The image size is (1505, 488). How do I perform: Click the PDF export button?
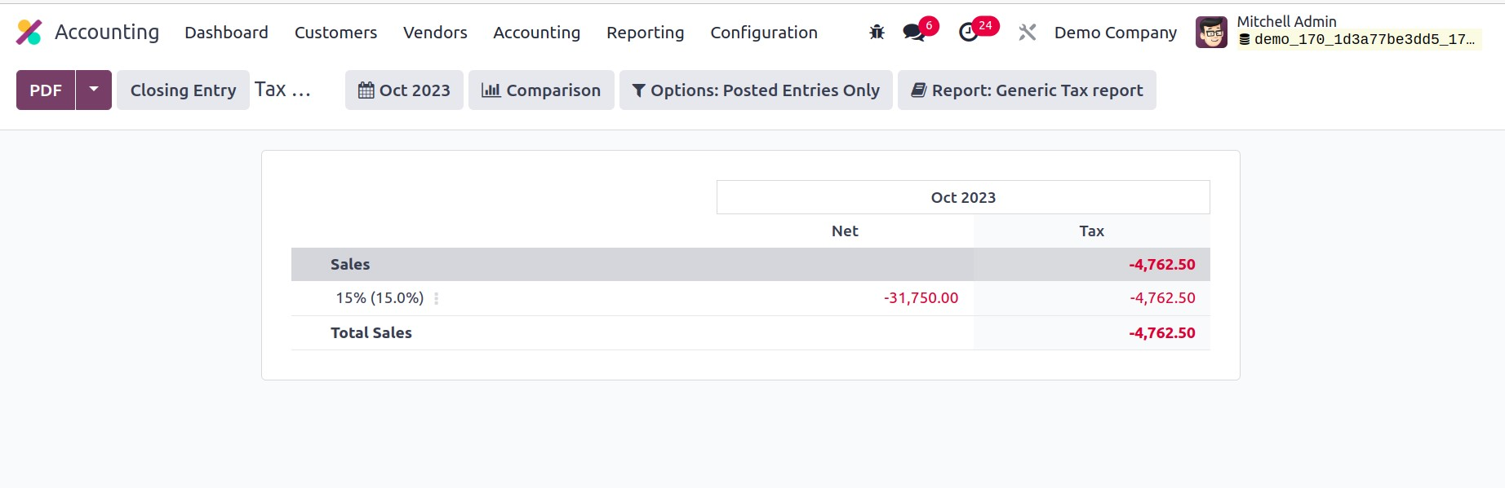click(46, 90)
